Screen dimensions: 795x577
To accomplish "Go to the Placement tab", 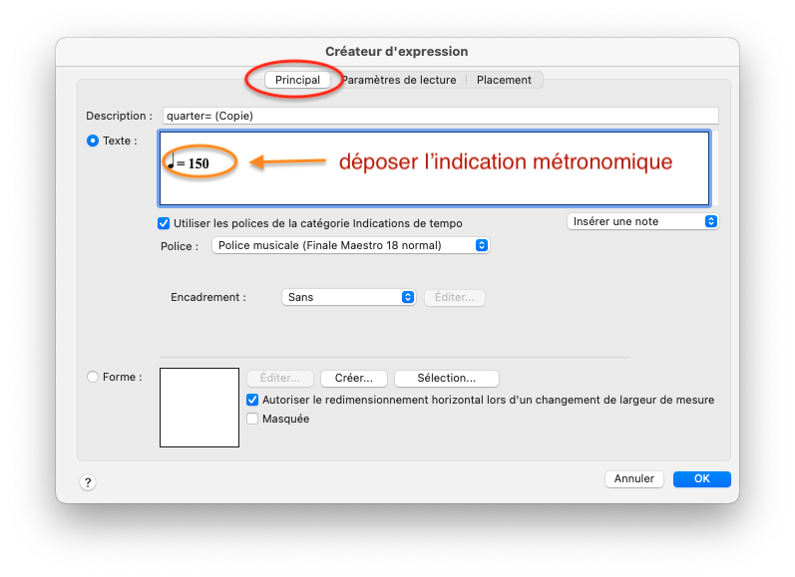I will [504, 80].
